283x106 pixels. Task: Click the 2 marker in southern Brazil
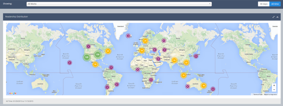click(x=117, y=84)
